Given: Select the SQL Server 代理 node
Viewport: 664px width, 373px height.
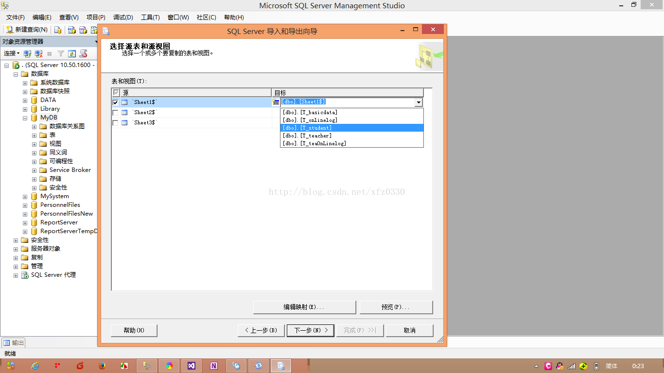Looking at the screenshot, I should (x=53, y=275).
